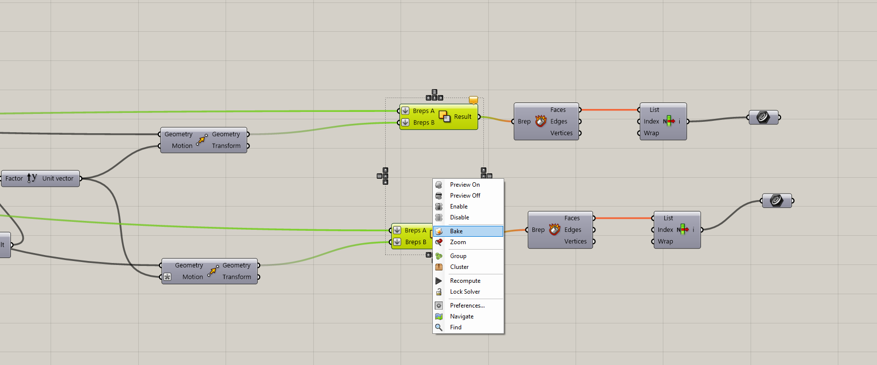Click the orange warning balloon on the upper union component
The height and width of the screenshot is (365, 877).
pyautogui.click(x=473, y=100)
